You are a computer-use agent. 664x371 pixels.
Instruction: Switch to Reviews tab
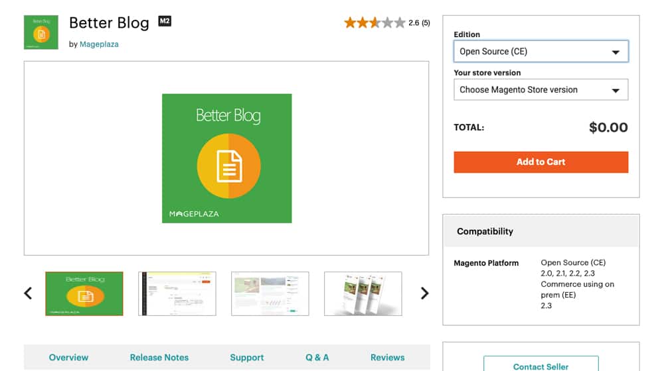click(x=388, y=358)
